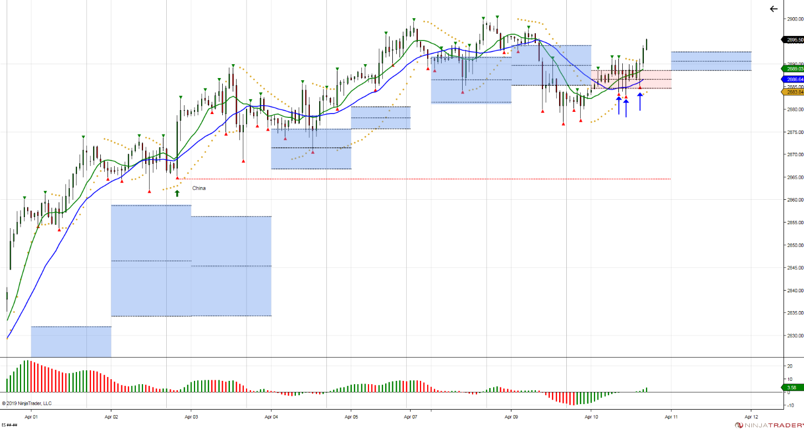Click the Apr 03 date label
804x429 pixels.
point(191,416)
